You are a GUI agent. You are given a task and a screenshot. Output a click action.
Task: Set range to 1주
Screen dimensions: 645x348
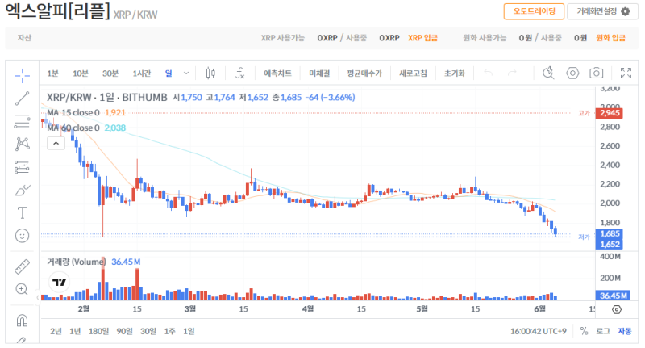click(x=169, y=331)
